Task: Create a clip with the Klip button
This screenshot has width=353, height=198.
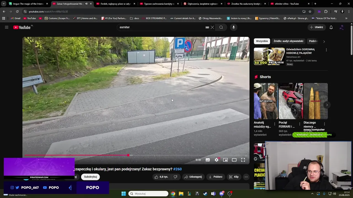Action: (233, 177)
